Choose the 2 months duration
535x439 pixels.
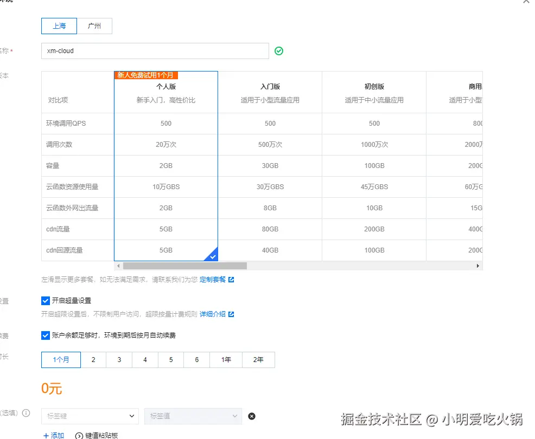pos(93,359)
